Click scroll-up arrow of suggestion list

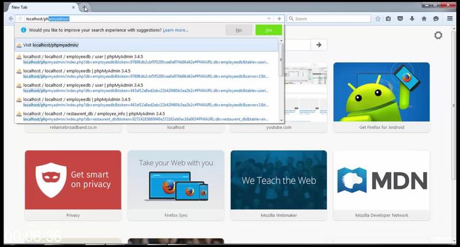click(281, 40)
